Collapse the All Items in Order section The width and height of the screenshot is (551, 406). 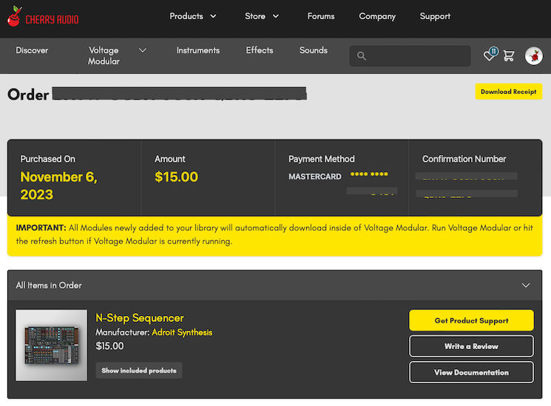coord(526,286)
